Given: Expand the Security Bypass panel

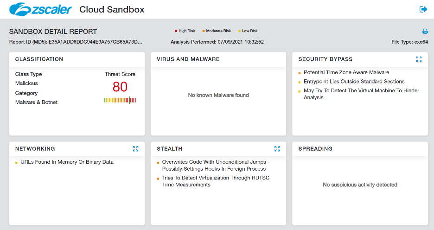Looking at the screenshot, I should [419, 59].
